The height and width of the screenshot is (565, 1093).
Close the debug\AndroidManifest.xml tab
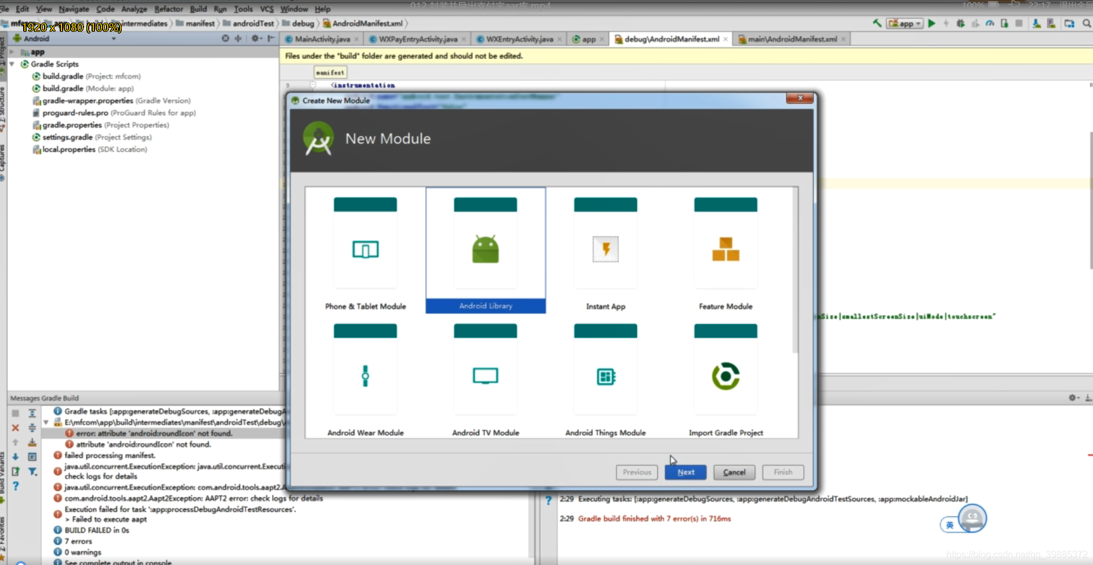tap(726, 39)
